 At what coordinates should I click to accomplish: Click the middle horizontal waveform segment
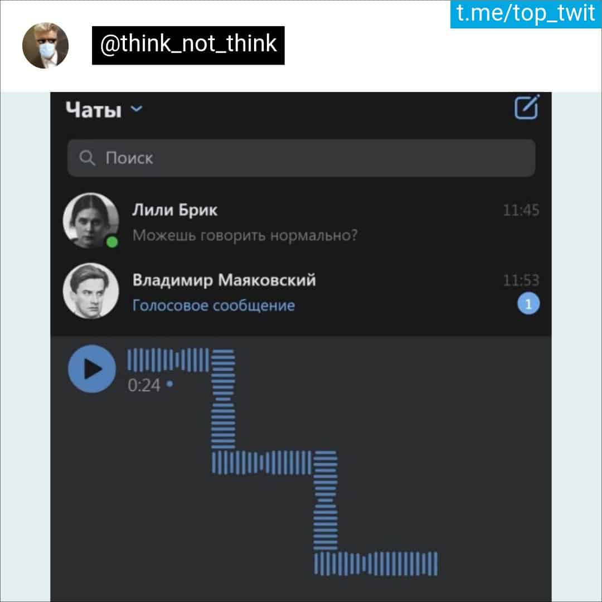click(x=262, y=463)
